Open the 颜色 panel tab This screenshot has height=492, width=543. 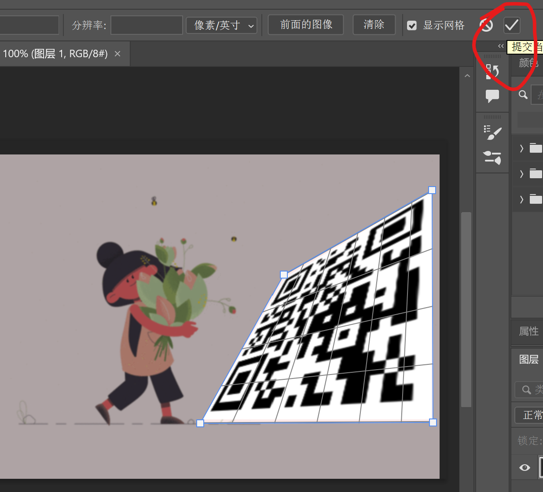click(x=528, y=63)
